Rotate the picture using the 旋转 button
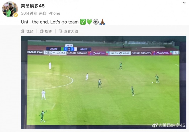The height and width of the screenshot is (132, 189). (46, 31)
